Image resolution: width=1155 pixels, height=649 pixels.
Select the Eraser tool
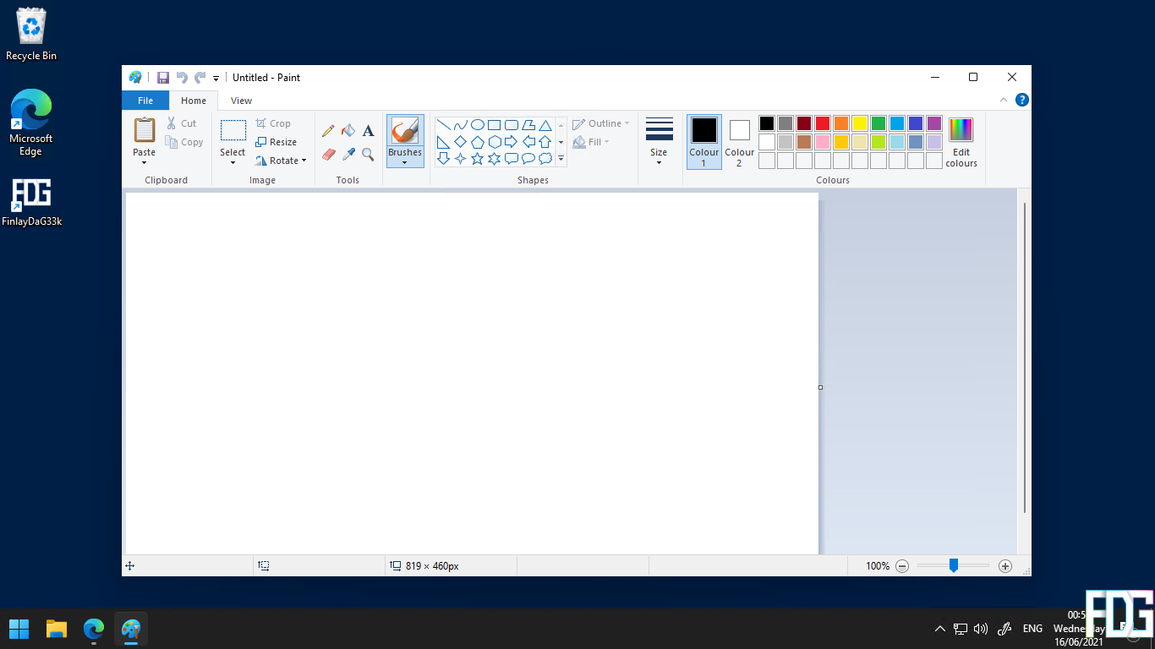click(x=329, y=155)
